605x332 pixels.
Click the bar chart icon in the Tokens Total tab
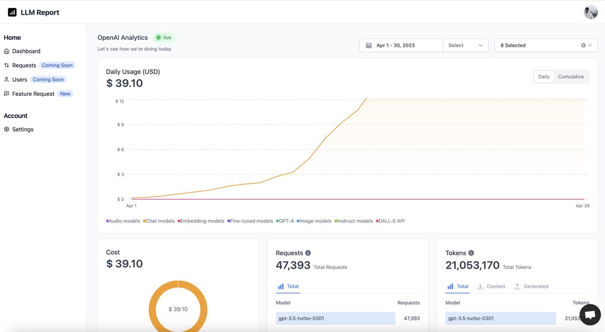[450, 286]
